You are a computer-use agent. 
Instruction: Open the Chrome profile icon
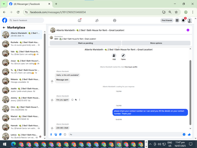coord(186,12)
